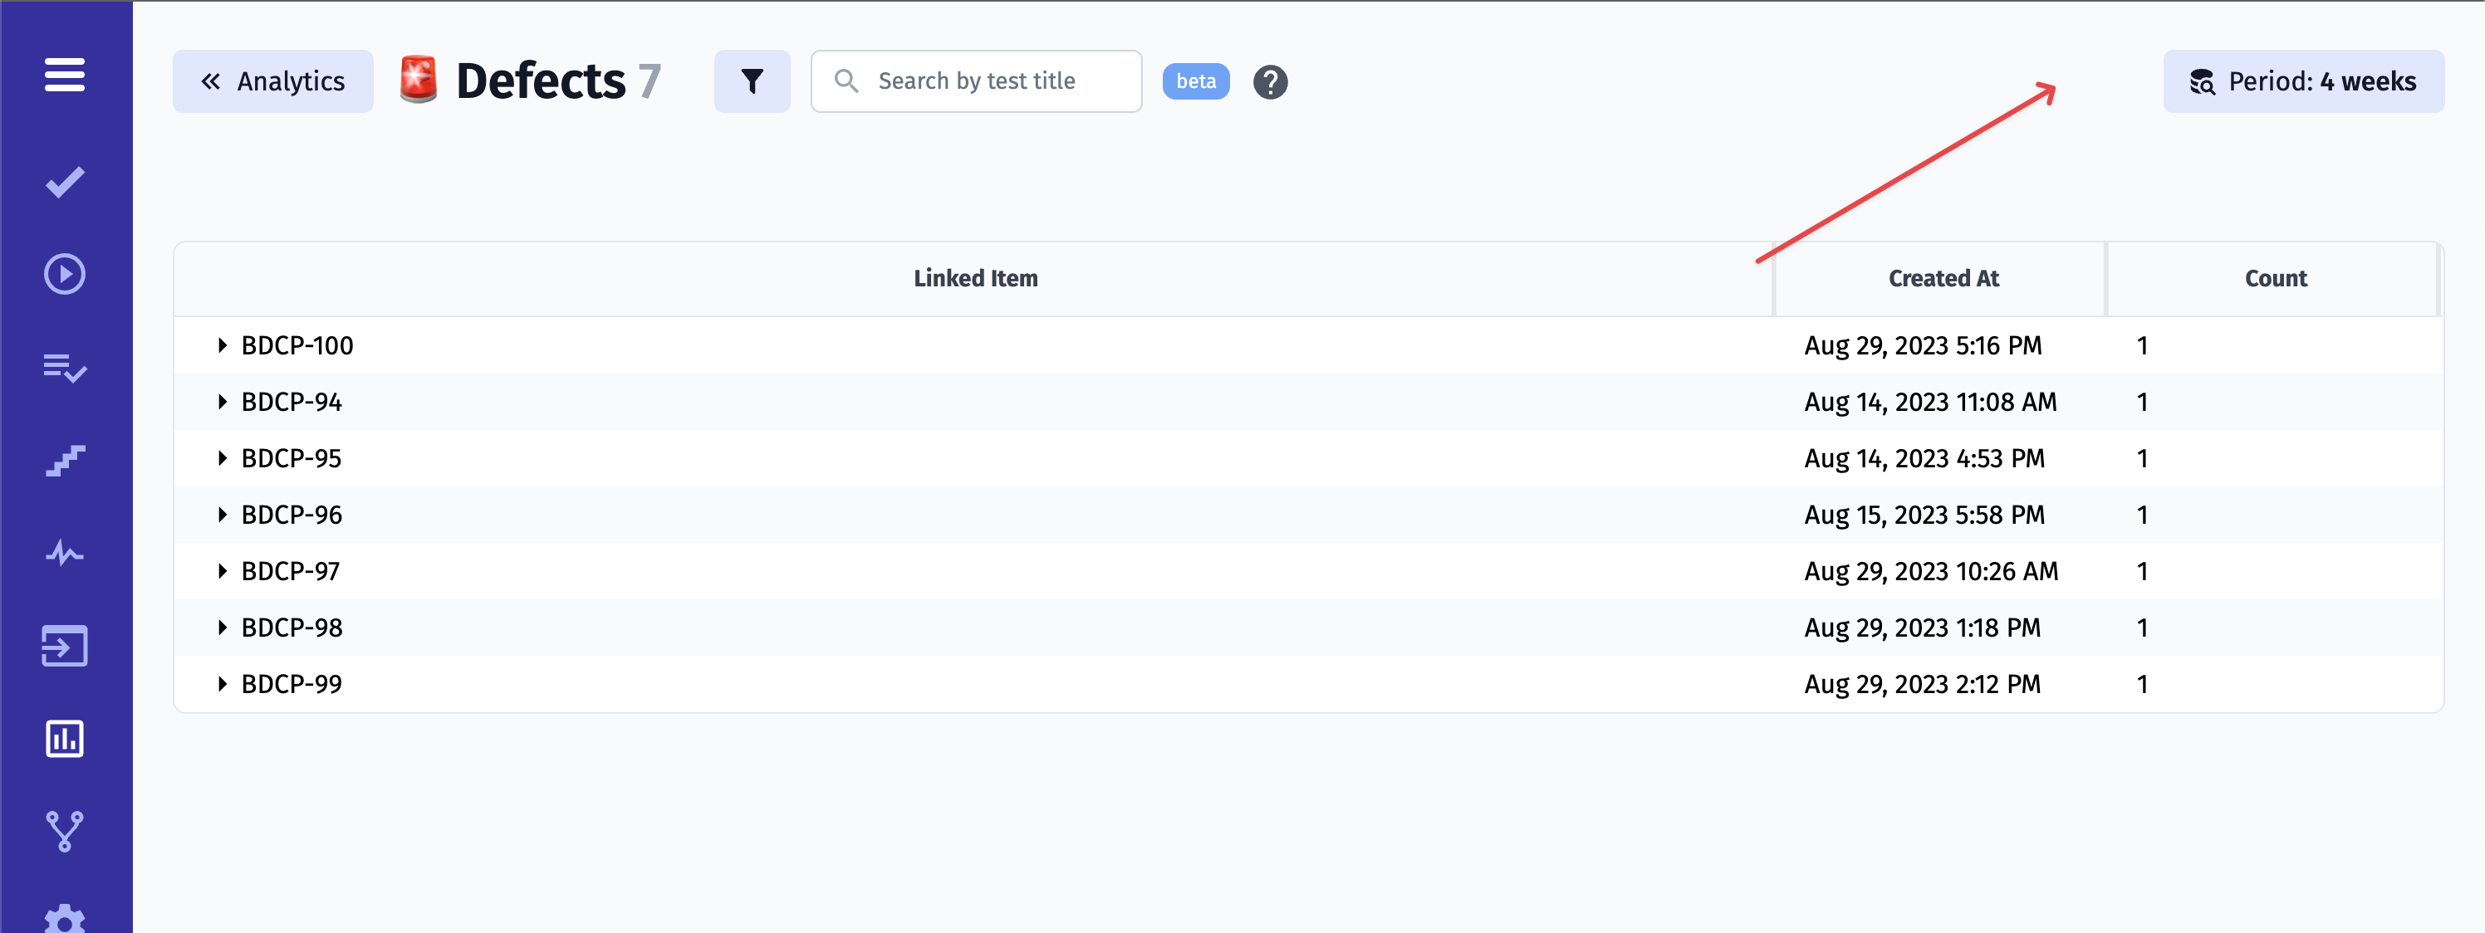Focus the Search by test title field
This screenshot has height=933, width=2485.
[976, 81]
